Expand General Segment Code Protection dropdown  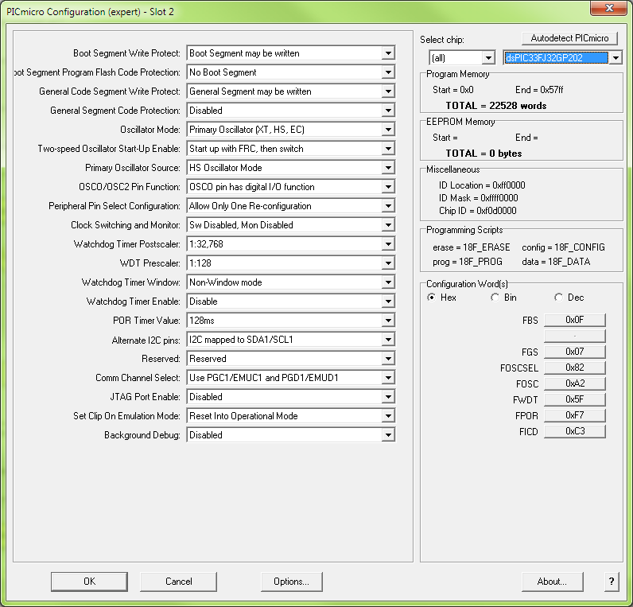[388, 111]
